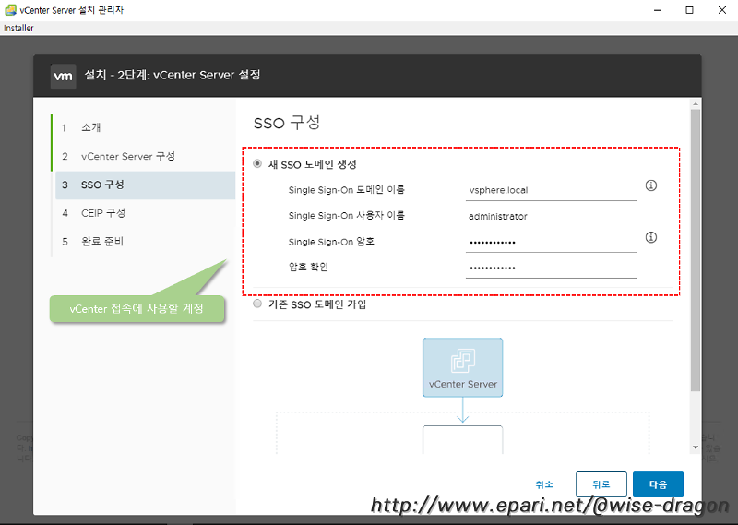Click the vCenter Server installer title bar icon
The width and height of the screenshot is (738, 525).
click(x=10, y=10)
